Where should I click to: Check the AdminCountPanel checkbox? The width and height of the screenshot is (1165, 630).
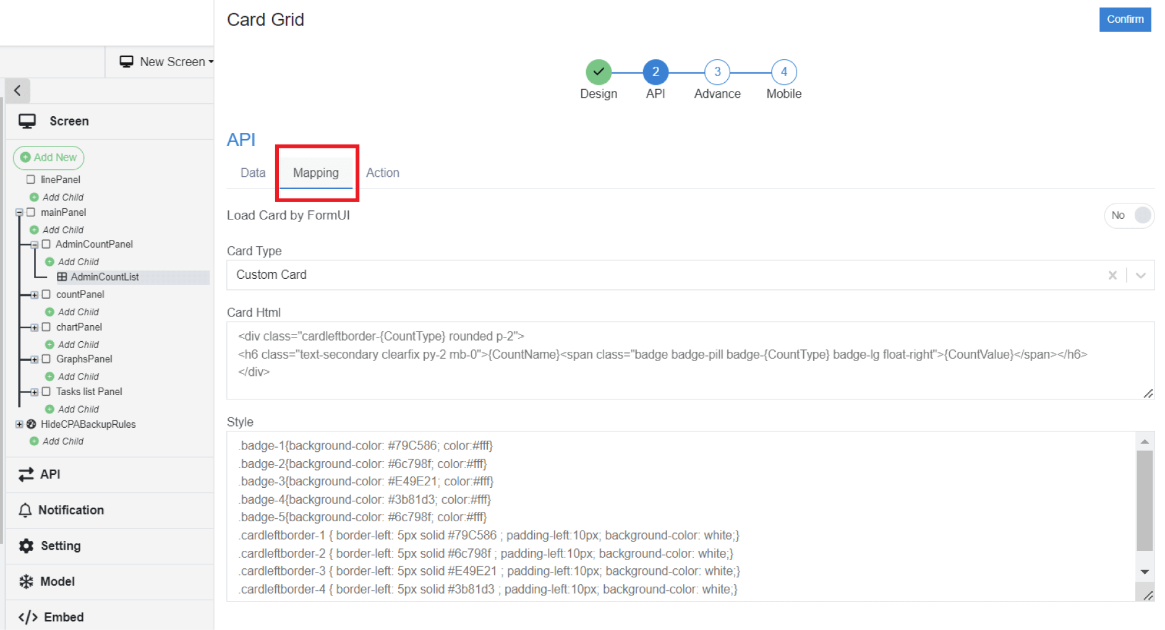[46, 244]
